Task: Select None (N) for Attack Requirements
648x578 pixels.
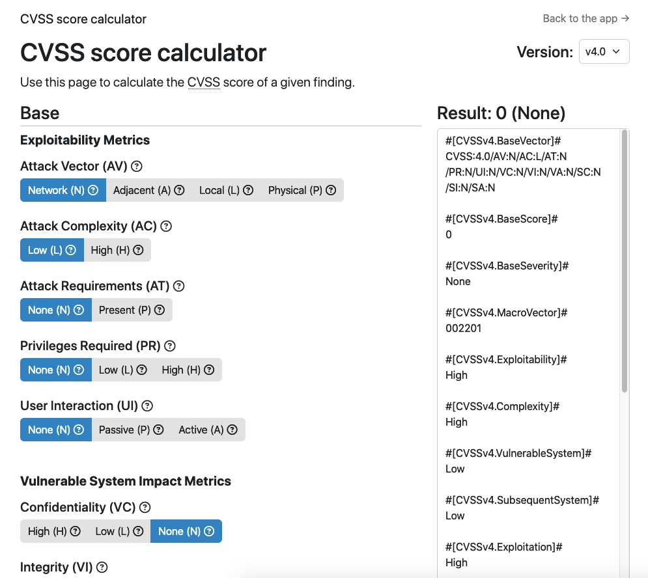Action: 56,310
